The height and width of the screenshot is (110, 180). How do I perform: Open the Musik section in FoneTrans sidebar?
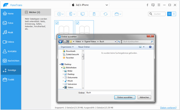(11, 32)
